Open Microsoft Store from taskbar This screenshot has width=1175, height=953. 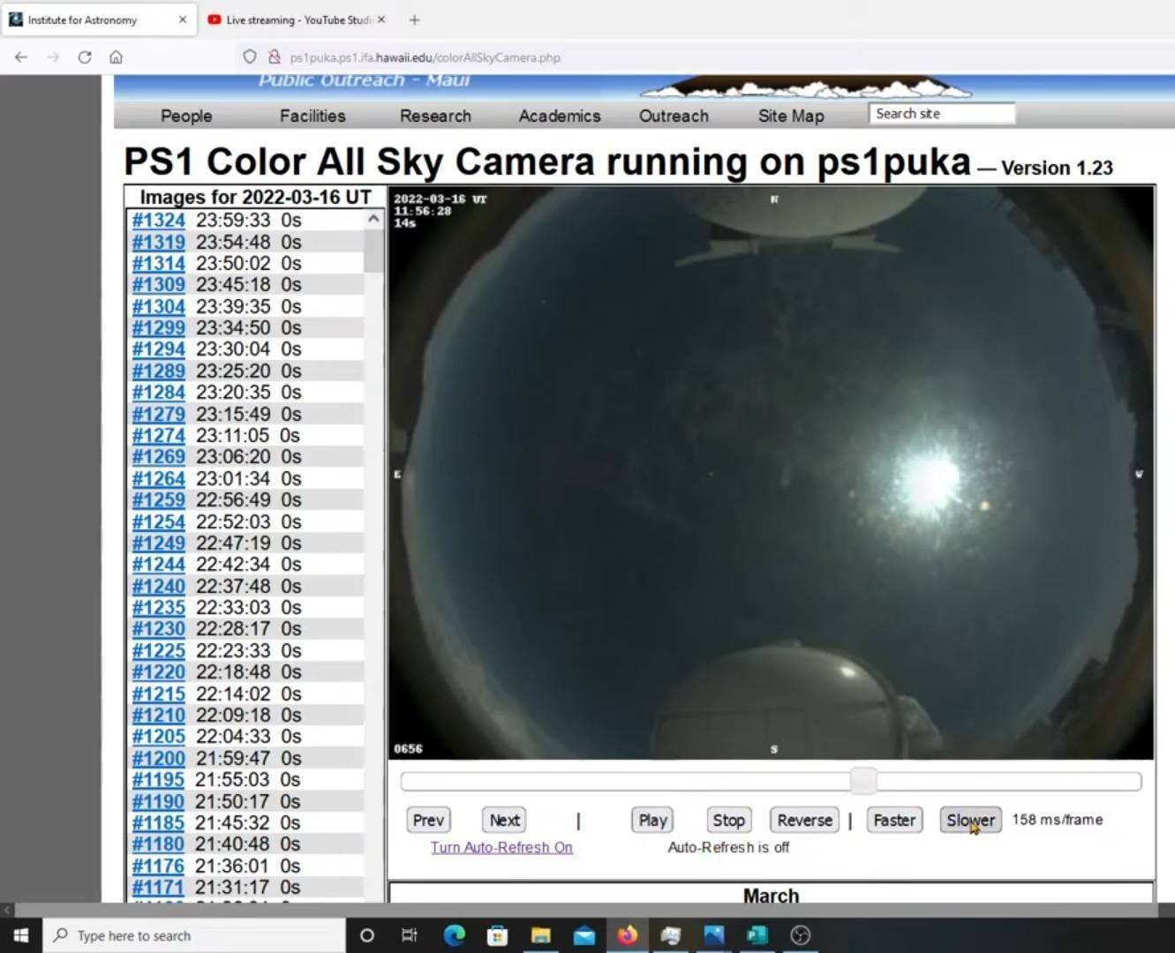[x=497, y=935]
